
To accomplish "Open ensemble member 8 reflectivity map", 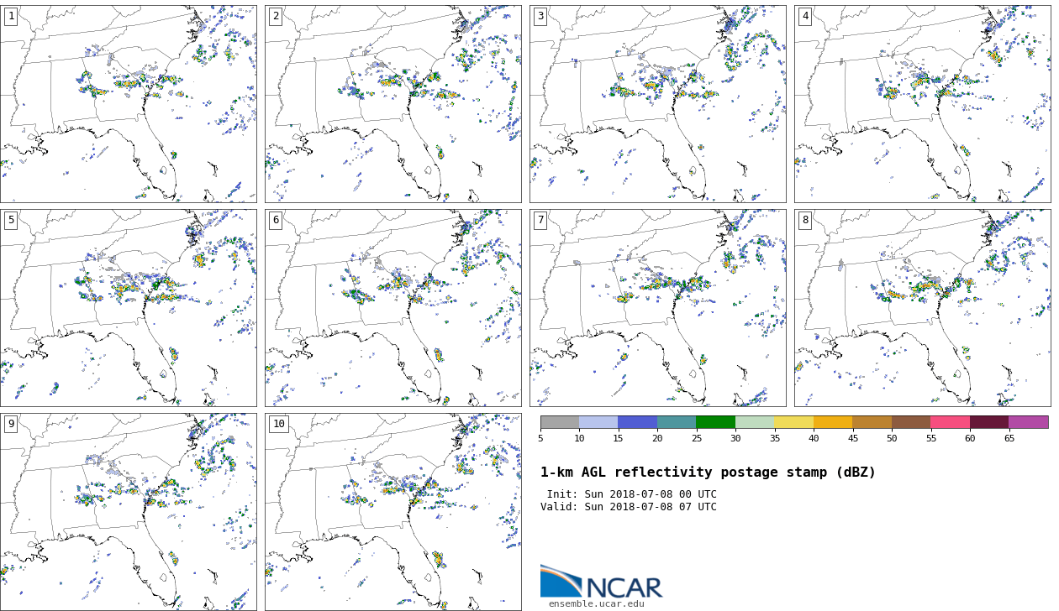I will (922, 308).
